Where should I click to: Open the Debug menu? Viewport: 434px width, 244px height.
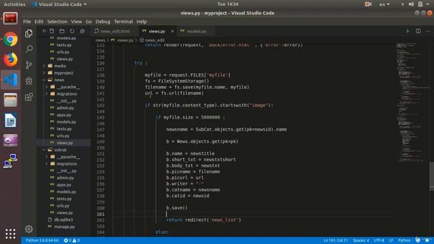102,22
